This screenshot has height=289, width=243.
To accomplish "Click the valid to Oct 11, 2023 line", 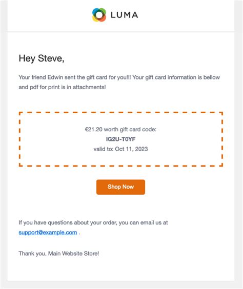I will point(120,149).
